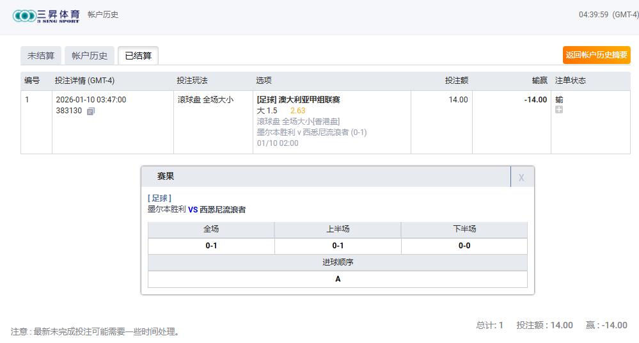Click the 注单状态 column header

click(570, 81)
